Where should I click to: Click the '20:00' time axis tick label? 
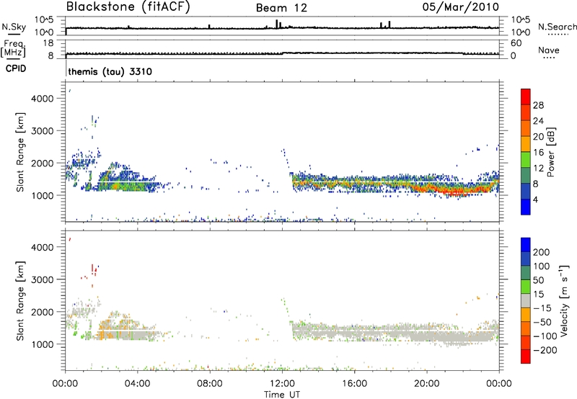click(x=426, y=384)
